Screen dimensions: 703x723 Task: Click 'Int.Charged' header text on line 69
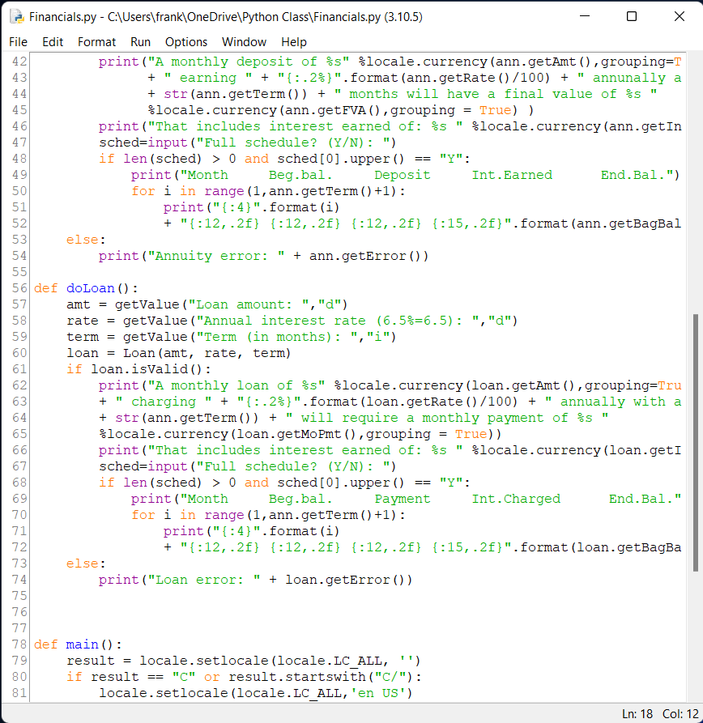[x=516, y=499]
